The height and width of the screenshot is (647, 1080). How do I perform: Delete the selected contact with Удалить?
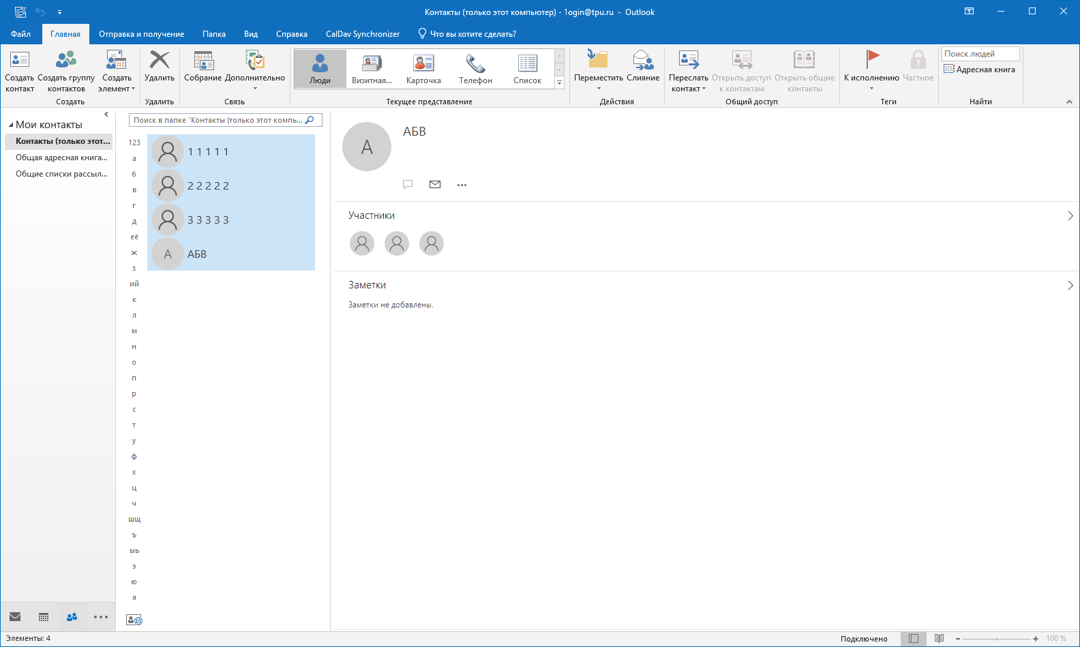pos(160,67)
